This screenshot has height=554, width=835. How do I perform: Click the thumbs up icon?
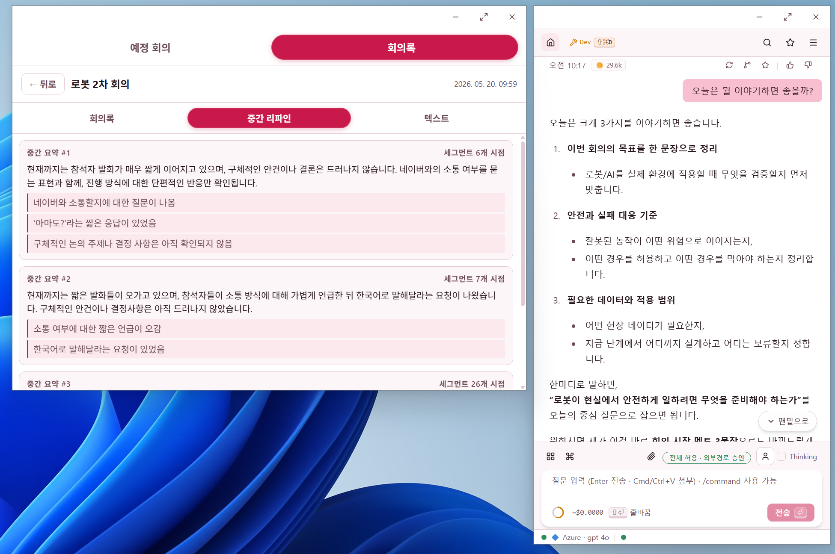(x=790, y=65)
